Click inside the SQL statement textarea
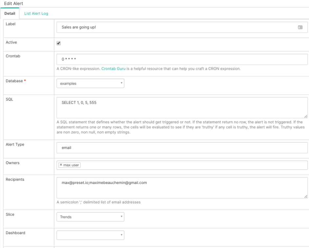Viewport: 309px width, 248px height. [x=182, y=108]
